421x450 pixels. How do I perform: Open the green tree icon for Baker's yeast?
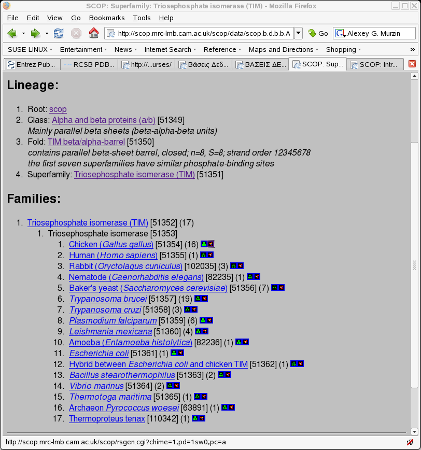click(x=275, y=288)
